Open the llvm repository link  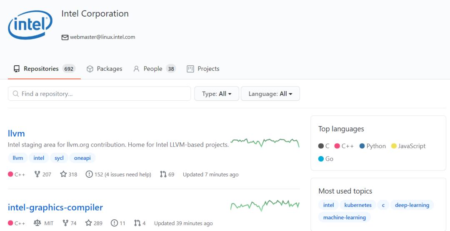(x=16, y=134)
